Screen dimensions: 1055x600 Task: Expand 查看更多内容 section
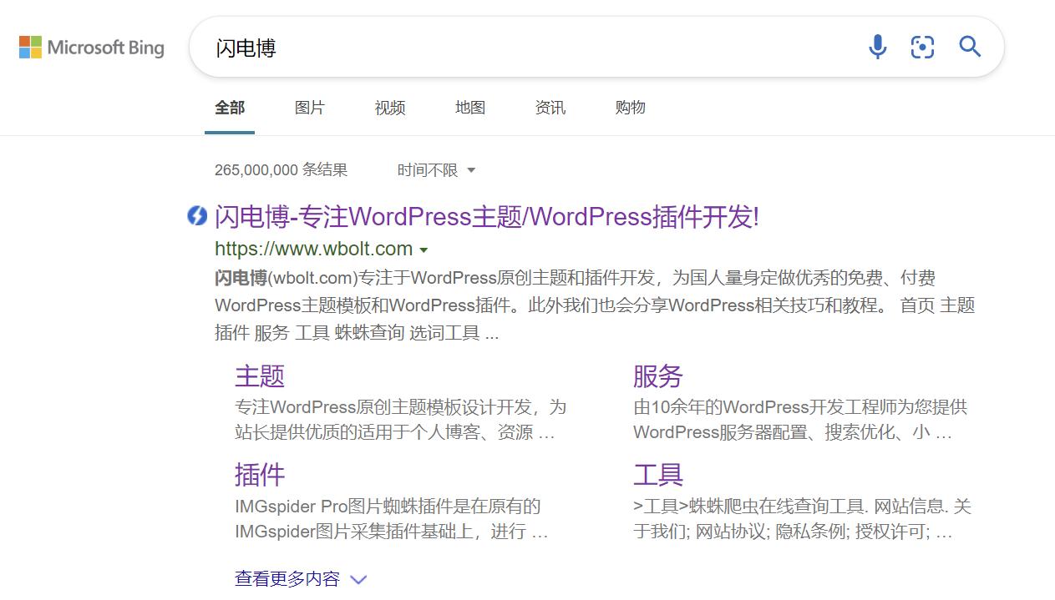(301, 579)
